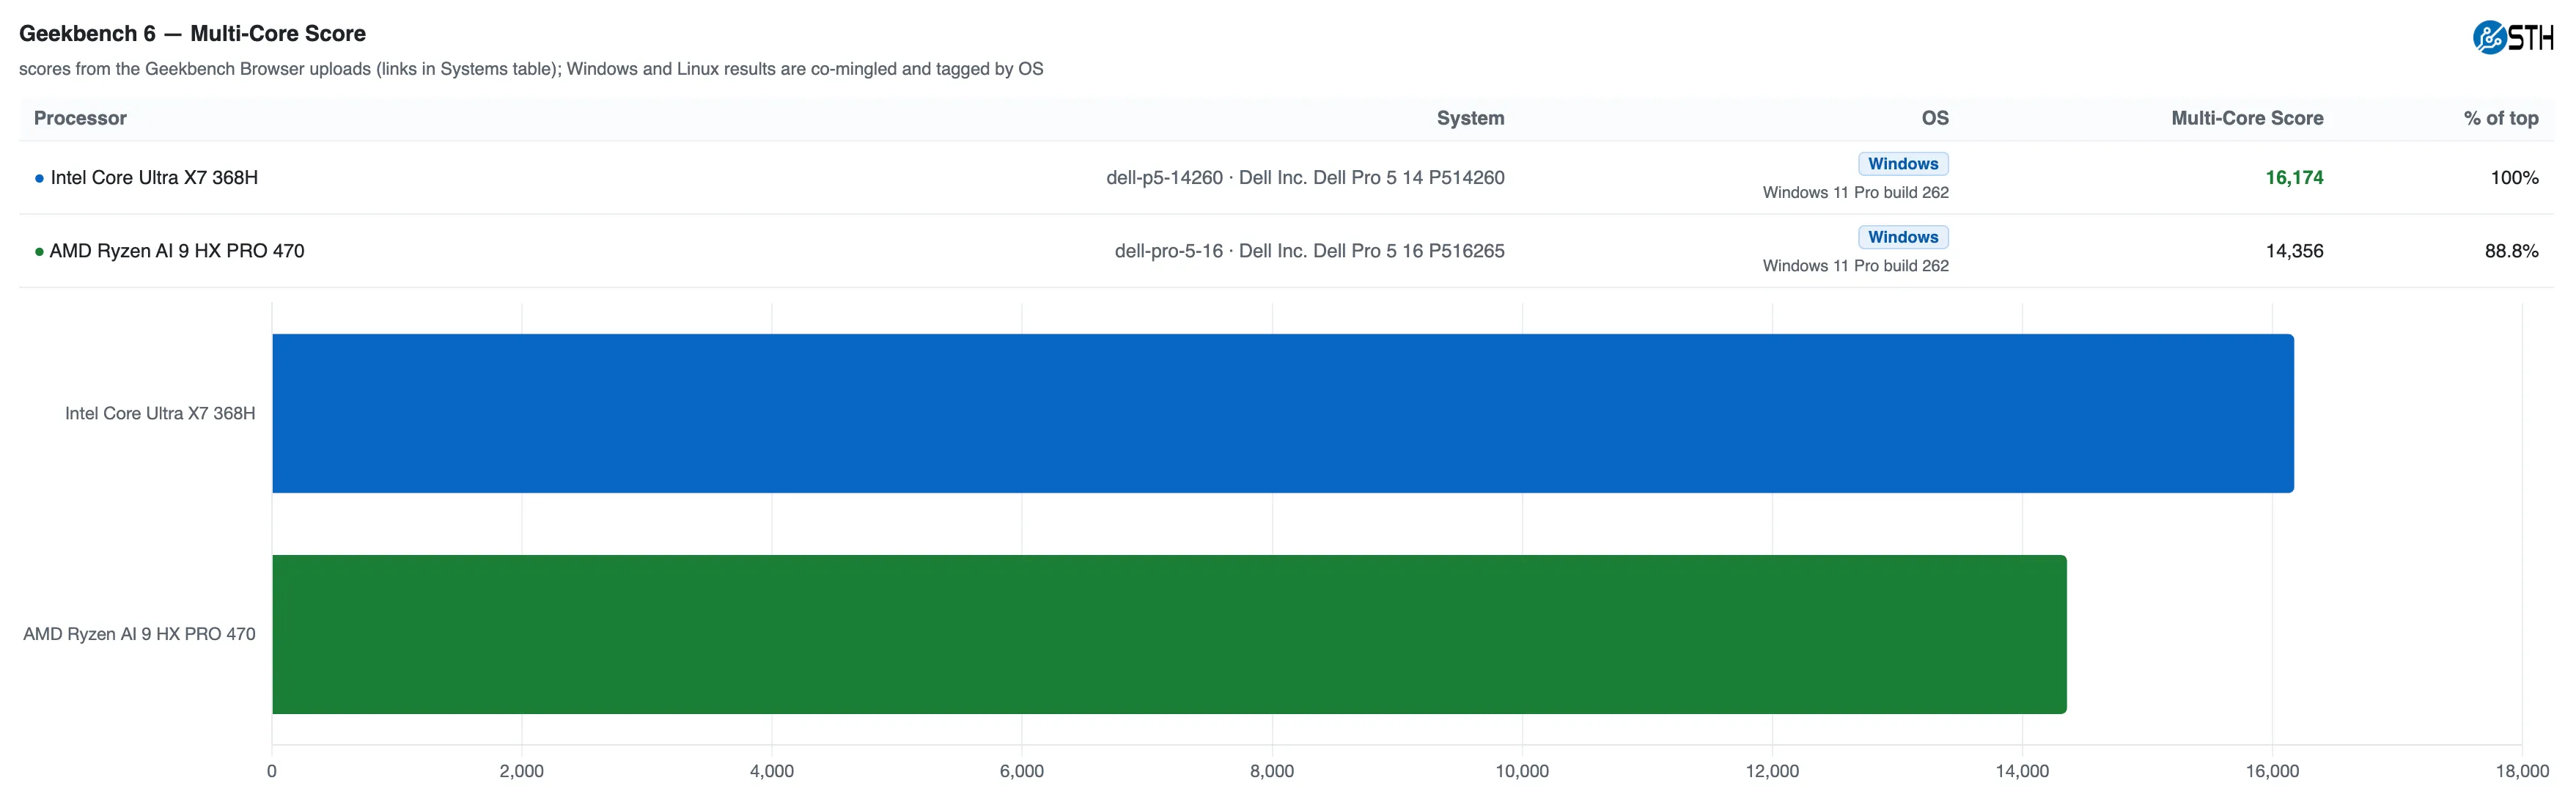Viewport: 2576px width, 805px height.
Task: Click the blue dot beside Intel Core Ultra X7 368H
Action: pos(39,179)
